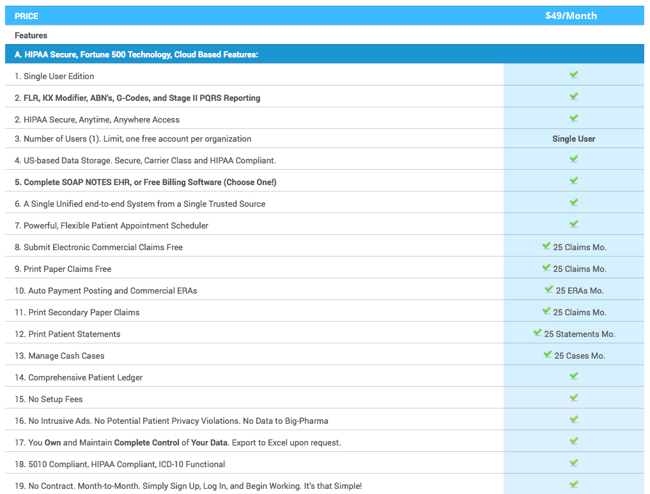Click the checkmark next to 25 Statements Mo.
The image size is (650, 494).
(537, 333)
